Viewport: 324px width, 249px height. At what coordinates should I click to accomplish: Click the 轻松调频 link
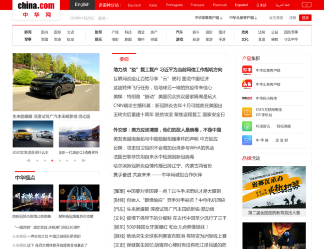(x=284, y=126)
